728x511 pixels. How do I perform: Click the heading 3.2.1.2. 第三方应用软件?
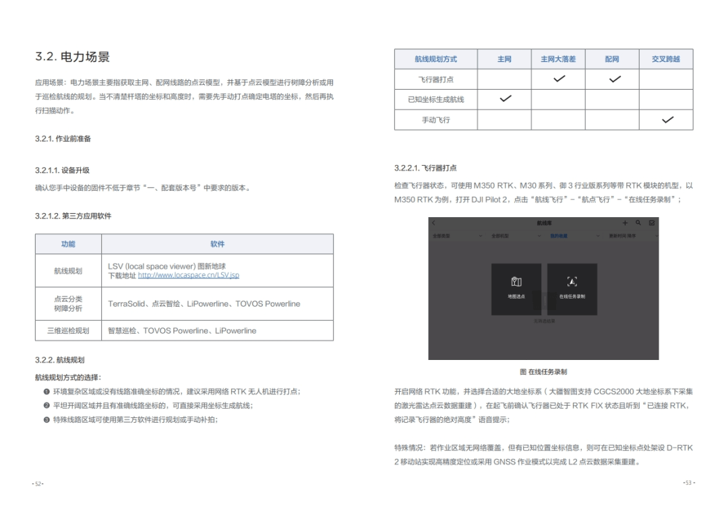pyautogui.click(x=73, y=216)
